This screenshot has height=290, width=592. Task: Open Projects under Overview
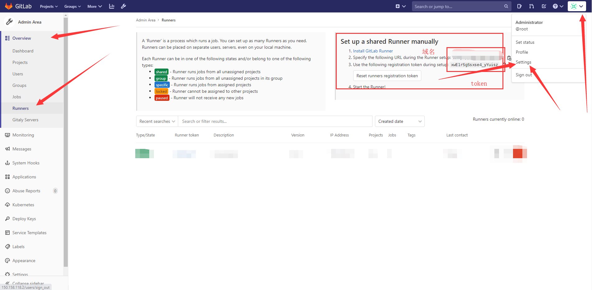(20, 62)
